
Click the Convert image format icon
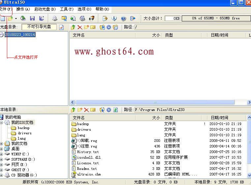point(73,18)
